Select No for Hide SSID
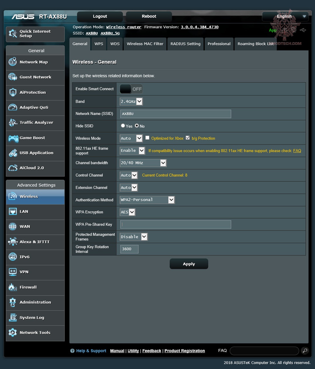The height and width of the screenshot is (369, 315). (137, 126)
